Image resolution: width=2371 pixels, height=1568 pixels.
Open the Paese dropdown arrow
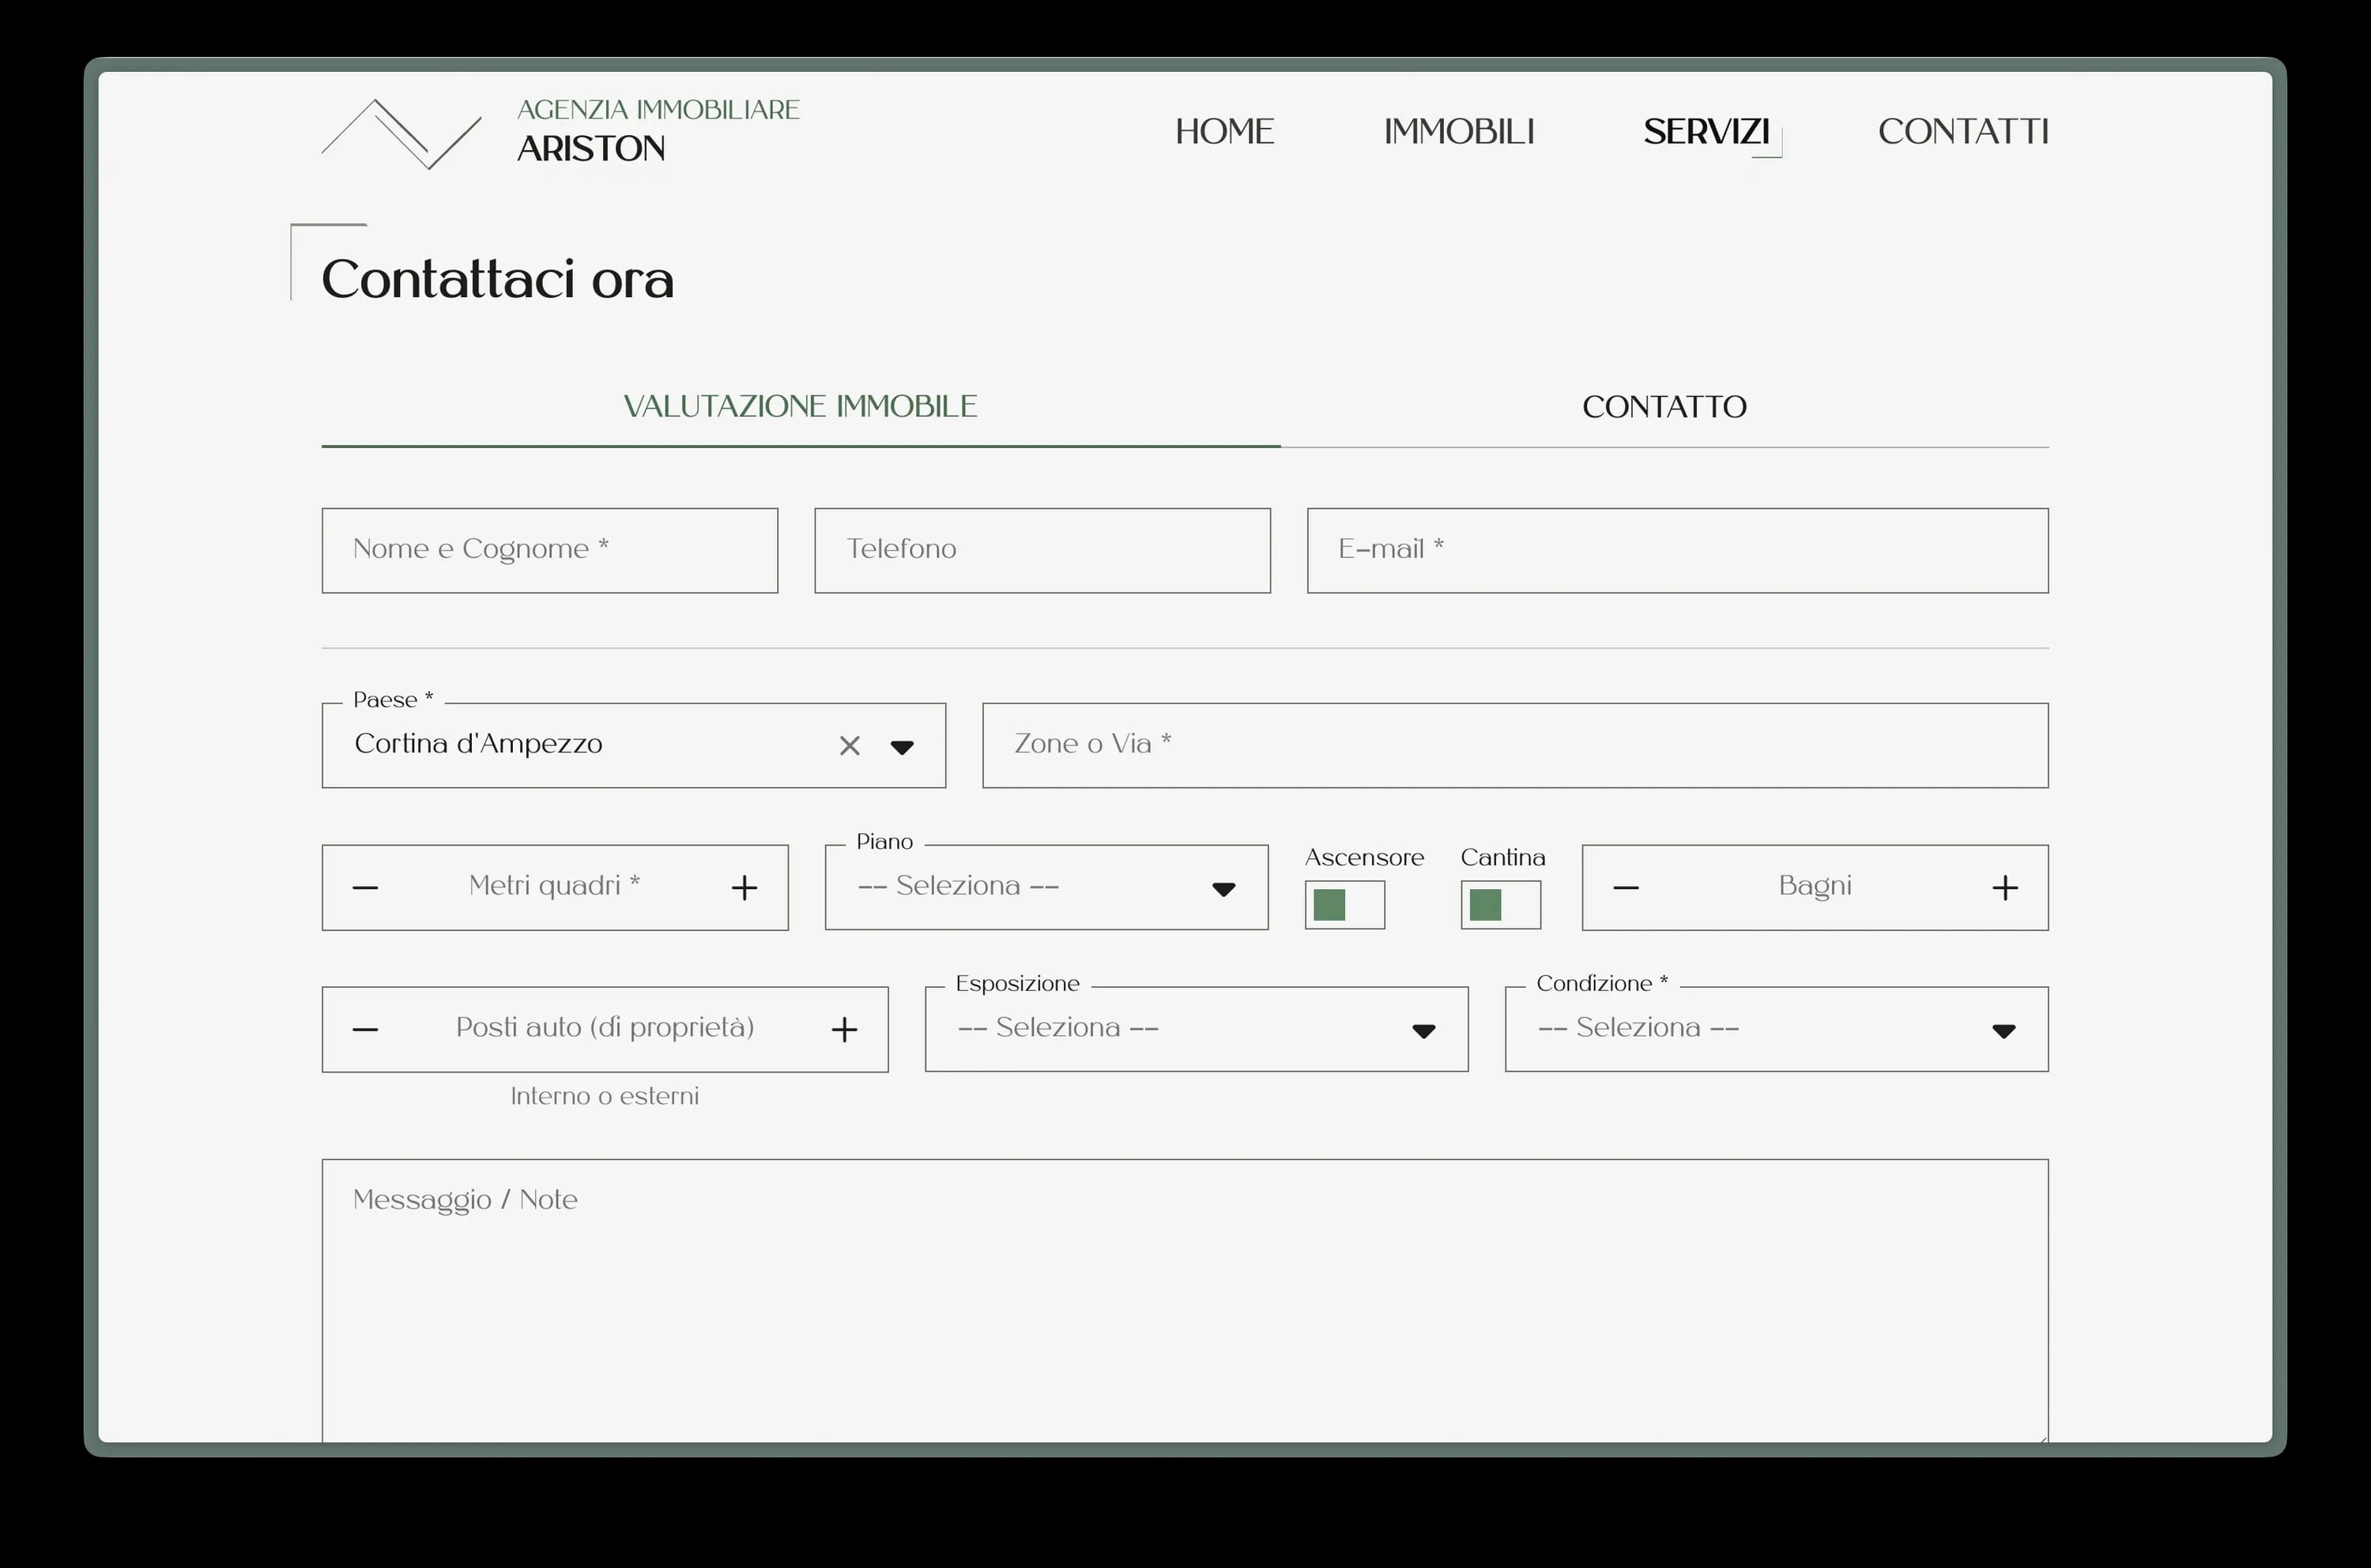[902, 747]
